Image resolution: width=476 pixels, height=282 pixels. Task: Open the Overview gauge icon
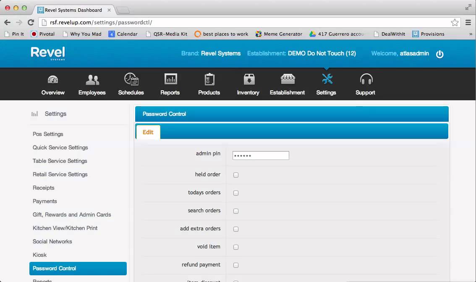[53, 80]
